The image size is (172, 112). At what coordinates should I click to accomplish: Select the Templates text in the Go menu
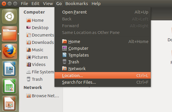79,55
